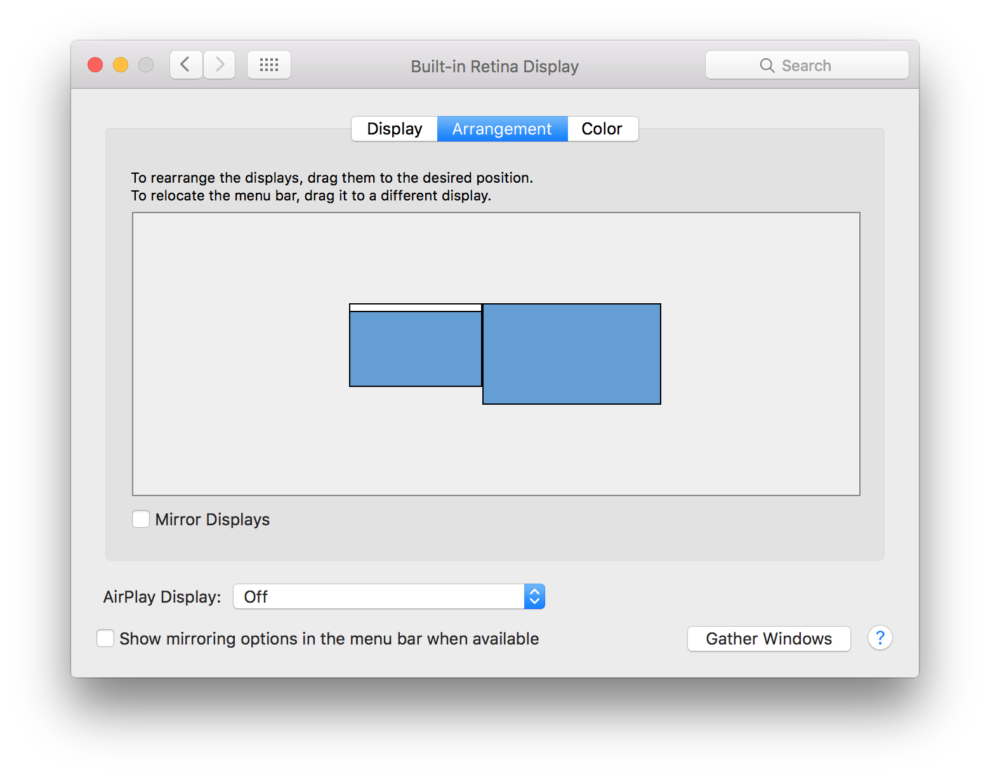Open help with the question mark button
Viewport: 990px width, 779px height.
pos(880,638)
